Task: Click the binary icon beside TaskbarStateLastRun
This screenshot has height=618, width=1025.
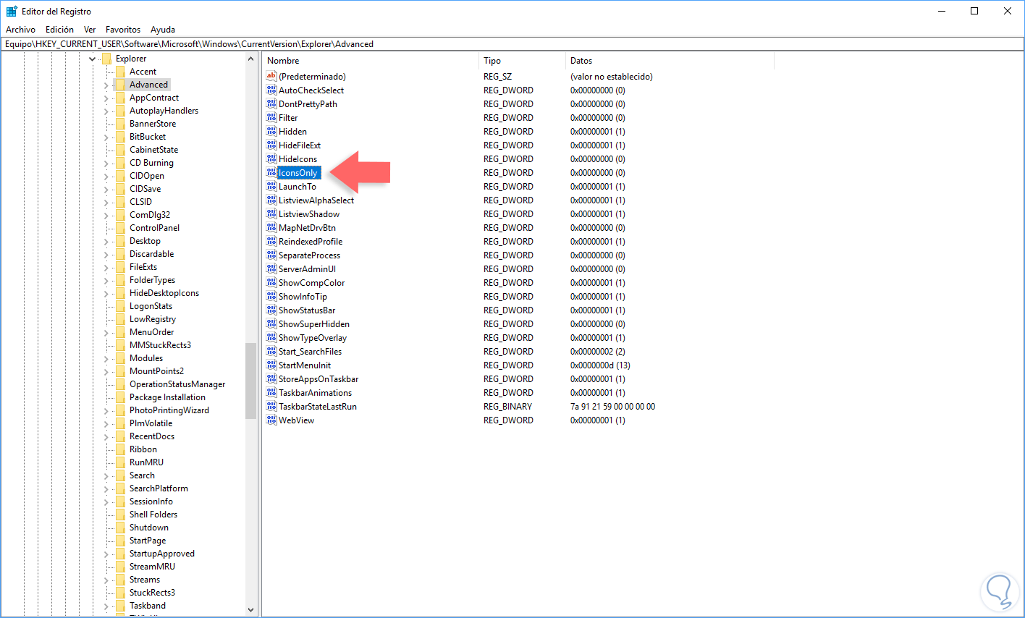Action: 271,406
